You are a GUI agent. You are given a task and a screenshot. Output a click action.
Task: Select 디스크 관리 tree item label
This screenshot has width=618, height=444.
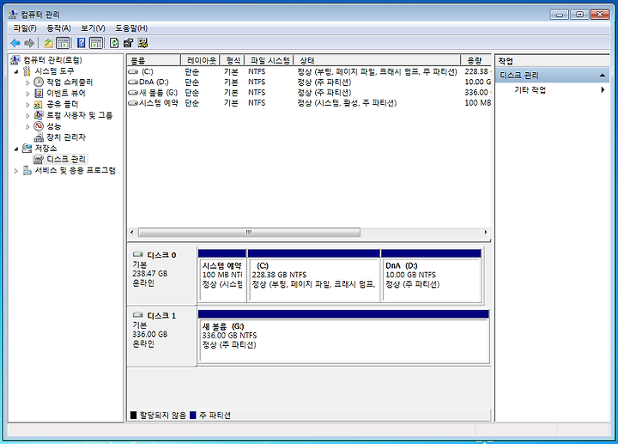tap(66, 159)
